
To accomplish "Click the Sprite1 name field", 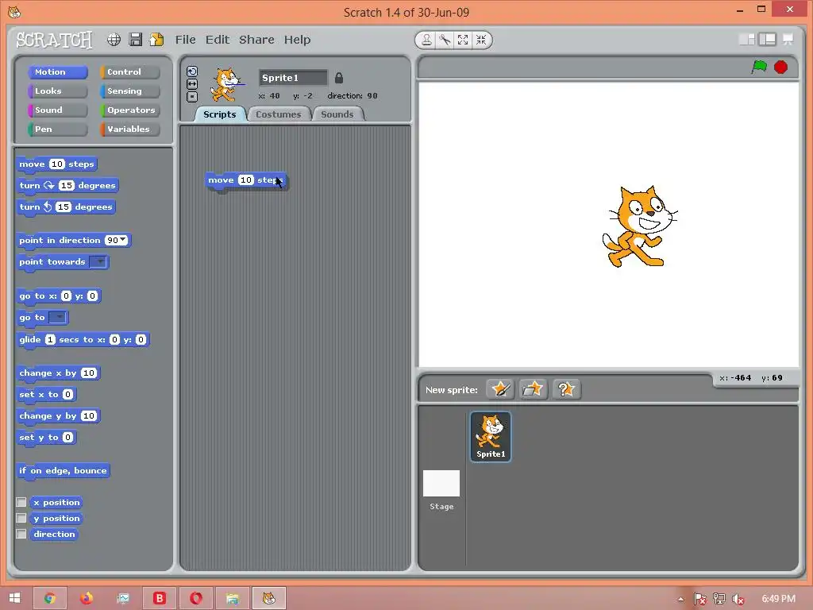I will 293,78.
